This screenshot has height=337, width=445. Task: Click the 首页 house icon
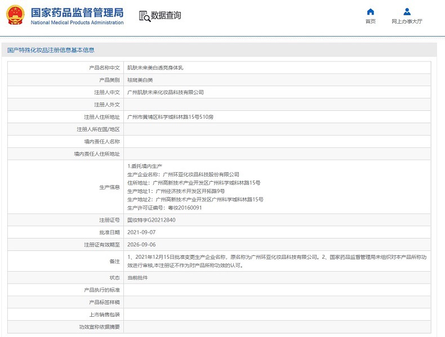370,12
